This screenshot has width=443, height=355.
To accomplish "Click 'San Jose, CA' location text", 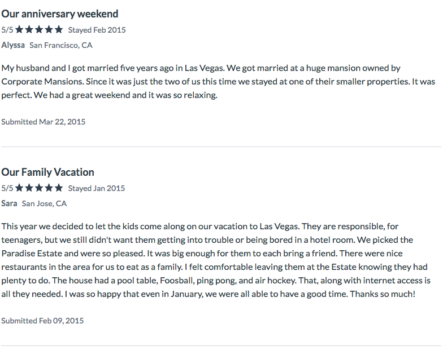I will [x=44, y=203].
